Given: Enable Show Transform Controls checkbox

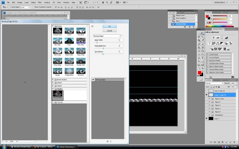Looking at the screenshot, I should [x=34, y=7].
